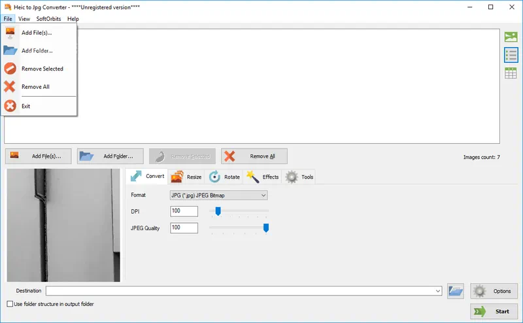Click the Images count: 7 label
Image resolution: width=523 pixels, height=323 pixels.
pos(481,157)
